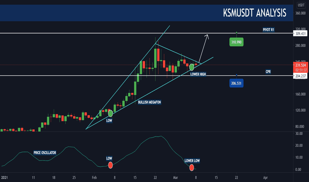Screen dimensions: 309x182
Task: Select the LOW label under the price candles
Action: [x=109, y=120]
